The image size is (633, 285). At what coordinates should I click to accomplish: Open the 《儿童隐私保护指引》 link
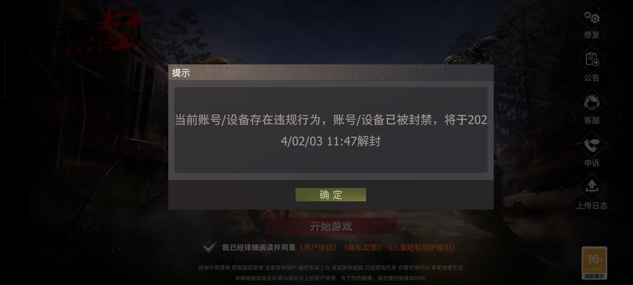[421, 248]
